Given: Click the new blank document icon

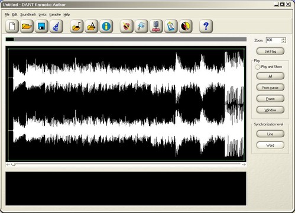Looking at the screenshot, I should [x=12, y=26].
